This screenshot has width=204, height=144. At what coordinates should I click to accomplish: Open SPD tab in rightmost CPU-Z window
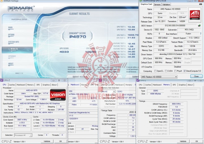click(174, 85)
